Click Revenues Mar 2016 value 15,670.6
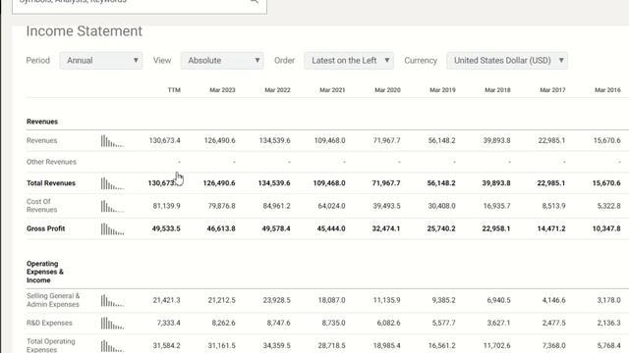 point(607,140)
